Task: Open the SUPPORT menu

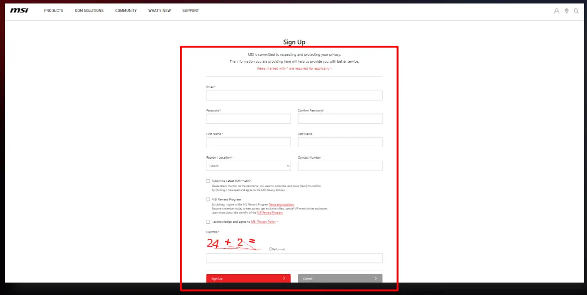Action: pyautogui.click(x=191, y=10)
